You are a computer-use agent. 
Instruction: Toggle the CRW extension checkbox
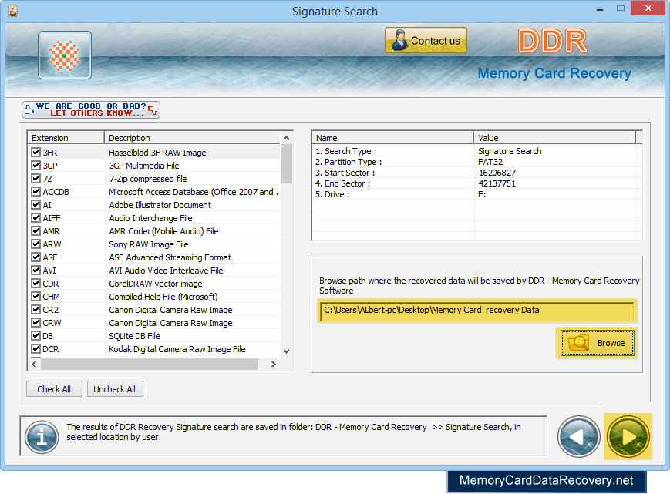(36, 323)
